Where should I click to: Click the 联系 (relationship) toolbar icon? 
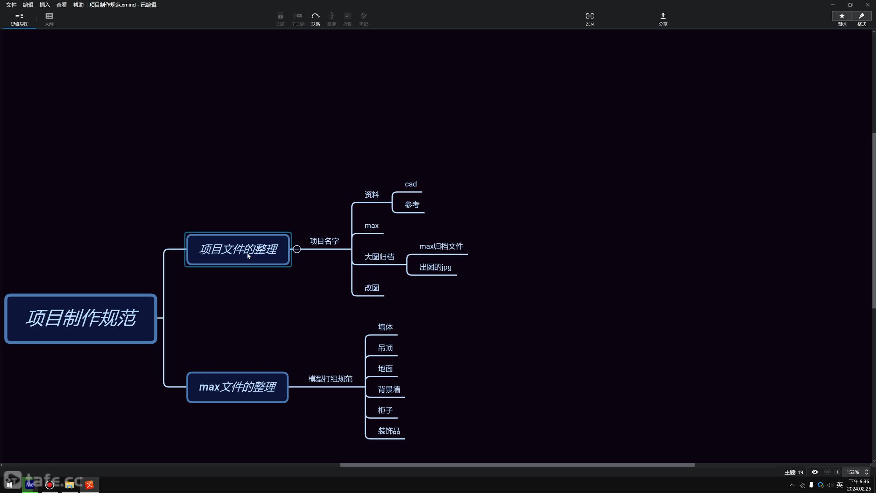(x=315, y=20)
